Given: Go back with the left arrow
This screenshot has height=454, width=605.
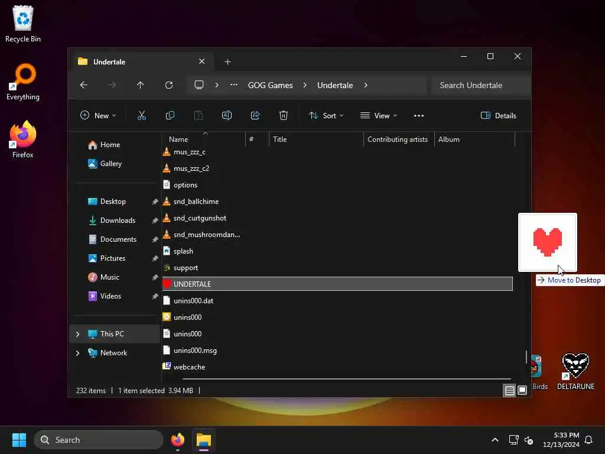Looking at the screenshot, I should pyautogui.click(x=84, y=85).
